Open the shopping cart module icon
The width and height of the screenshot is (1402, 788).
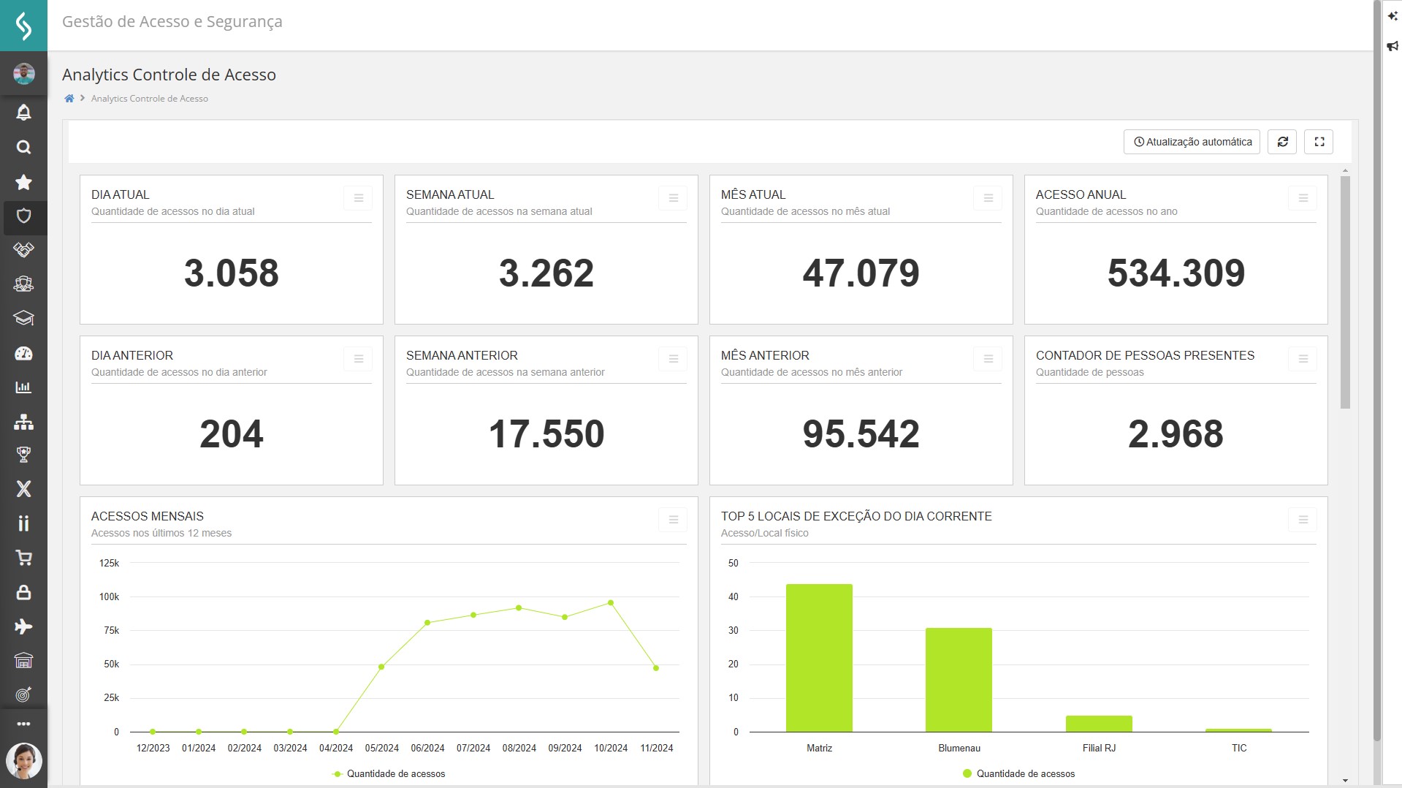tap(23, 558)
